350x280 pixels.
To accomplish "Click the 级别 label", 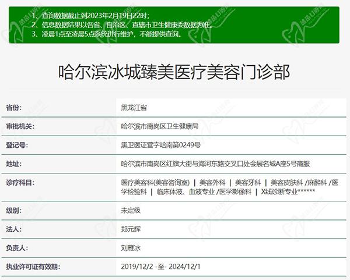I will (x=14, y=211).
